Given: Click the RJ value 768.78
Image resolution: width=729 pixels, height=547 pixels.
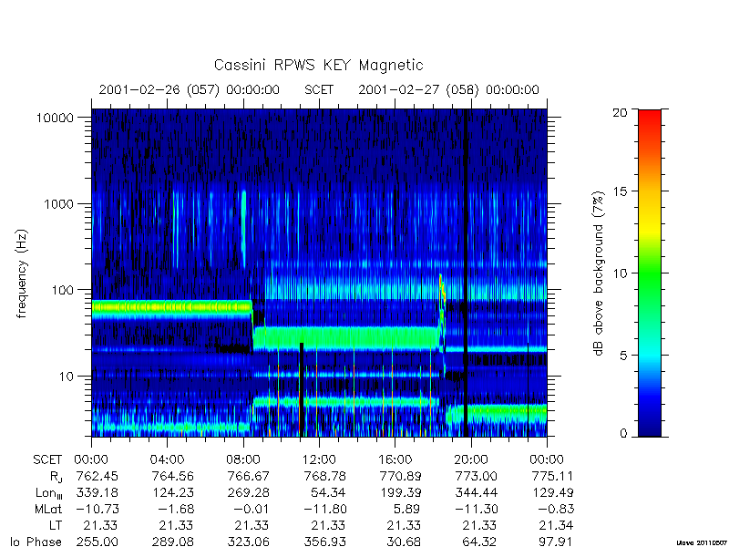Looking at the screenshot, I should coord(325,477).
